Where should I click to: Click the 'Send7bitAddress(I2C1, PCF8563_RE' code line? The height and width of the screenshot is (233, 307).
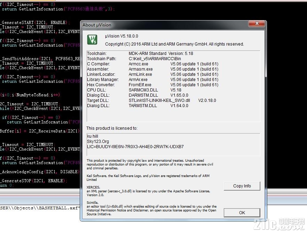pyautogui.click(x=40, y=59)
